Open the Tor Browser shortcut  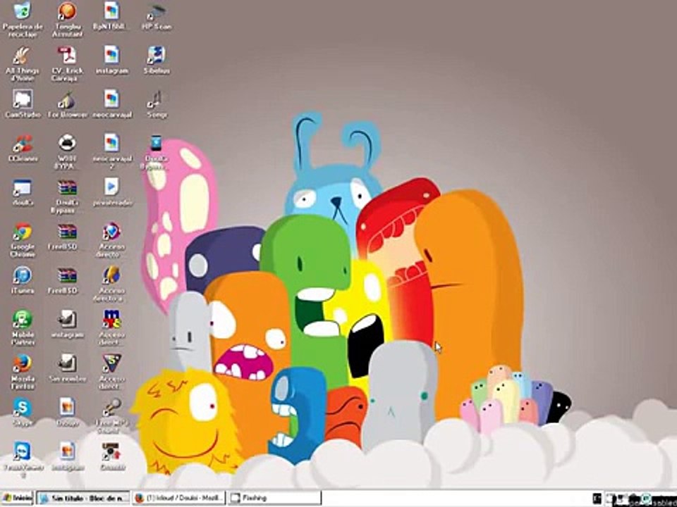68,104
